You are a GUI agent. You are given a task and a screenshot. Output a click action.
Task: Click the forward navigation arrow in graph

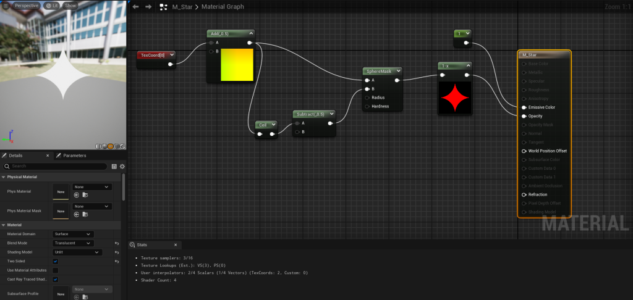[x=148, y=7]
